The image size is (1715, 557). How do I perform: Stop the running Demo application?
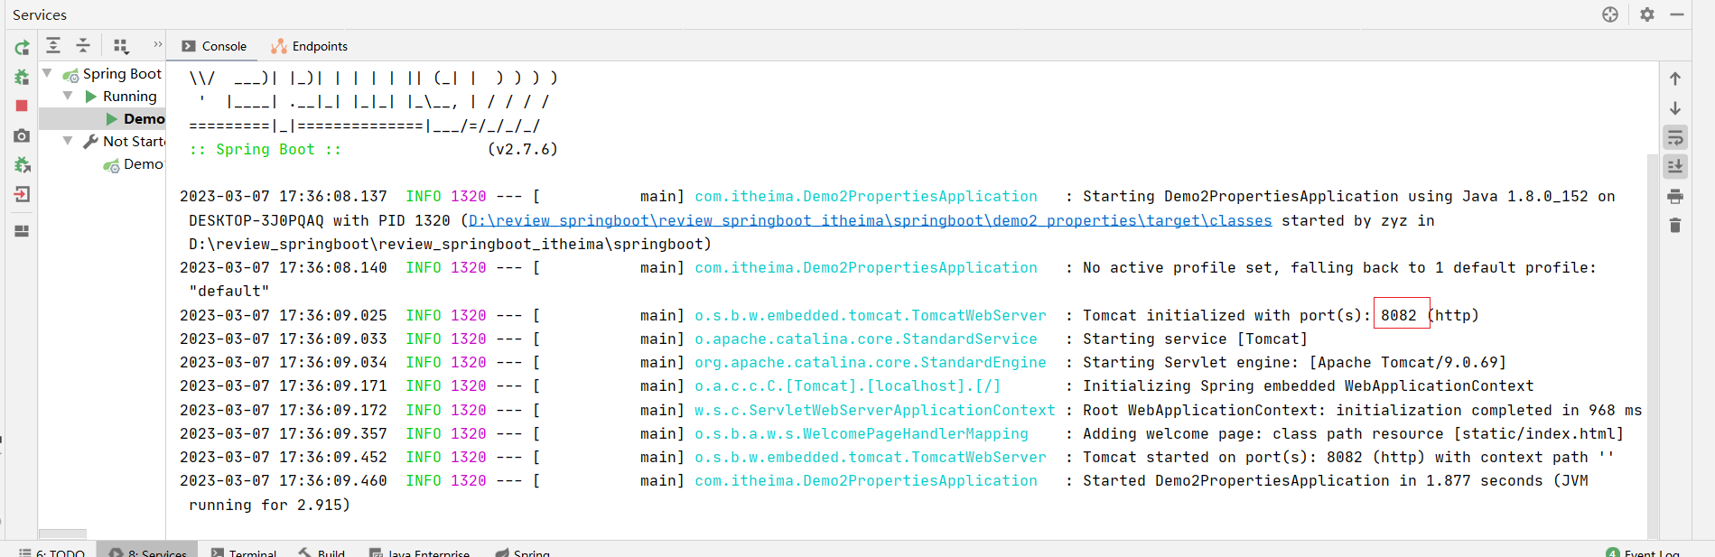(x=22, y=106)
